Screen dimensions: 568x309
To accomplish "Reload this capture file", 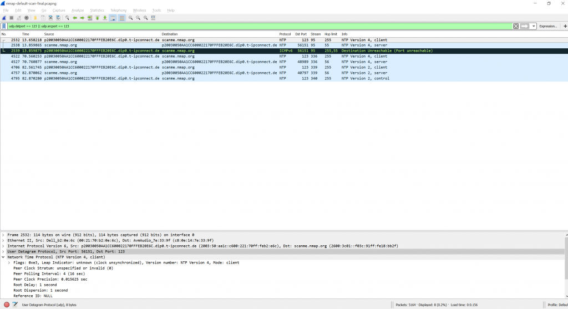I will pos(58,18).
